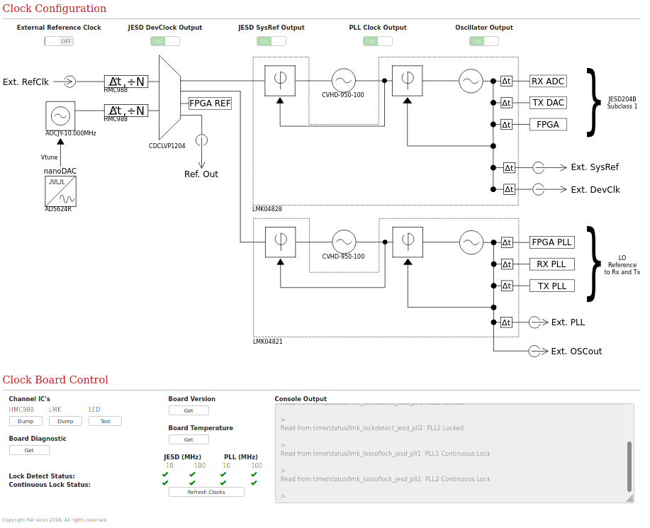Click the Ext. RefClk input connector symbol
The width and height of the screenshot is (650, 528).
coord(69,82)
